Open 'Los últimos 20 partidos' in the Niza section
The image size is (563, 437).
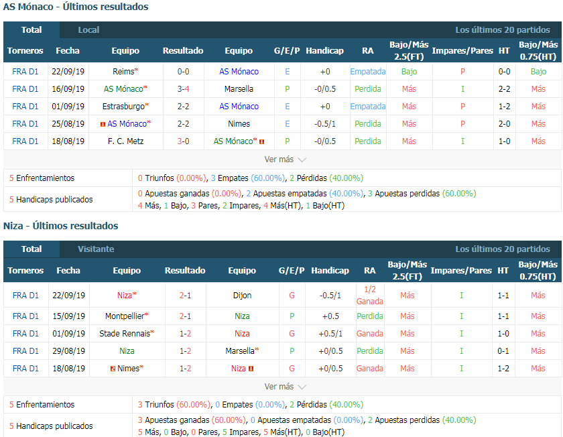pos(503,249)
